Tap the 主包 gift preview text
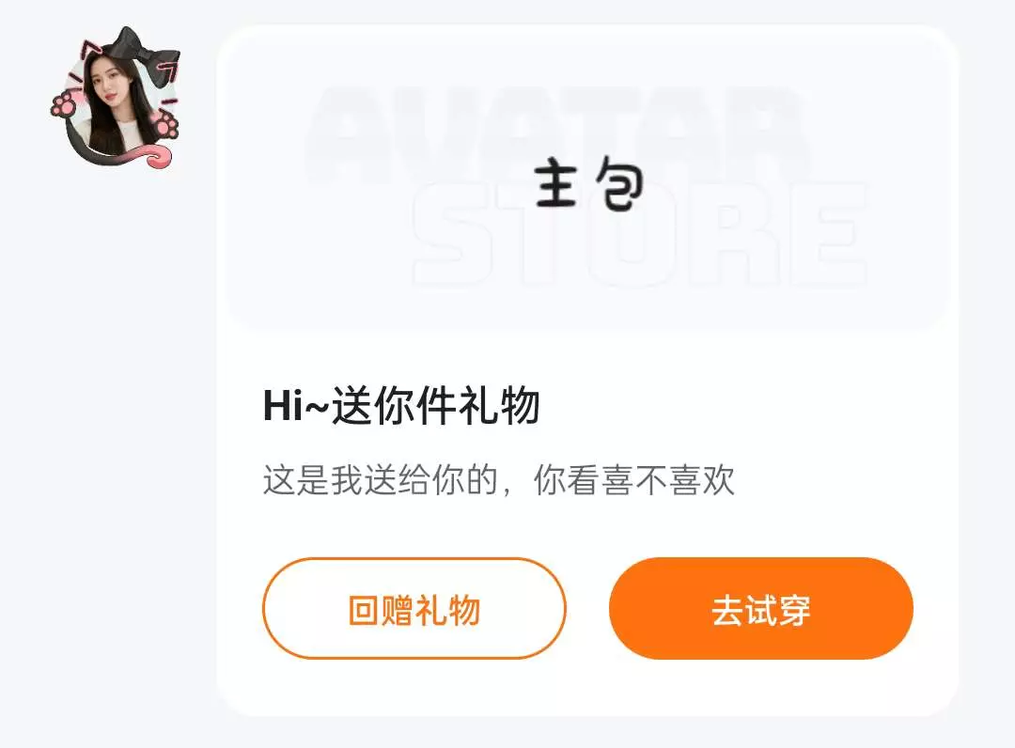 [588, 184]
